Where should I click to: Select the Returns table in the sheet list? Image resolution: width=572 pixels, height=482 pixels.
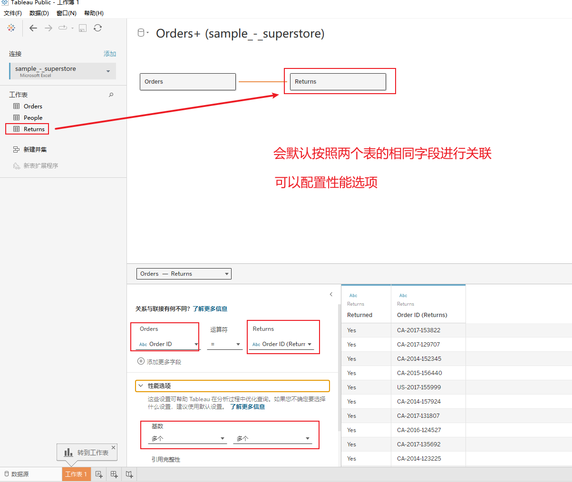pyautogui.click(x=34, y=129)
